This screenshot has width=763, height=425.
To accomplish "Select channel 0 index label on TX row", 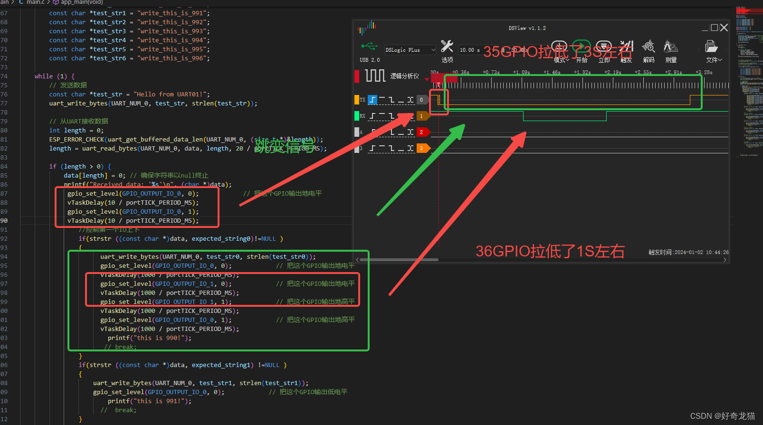I will point(421,100).
